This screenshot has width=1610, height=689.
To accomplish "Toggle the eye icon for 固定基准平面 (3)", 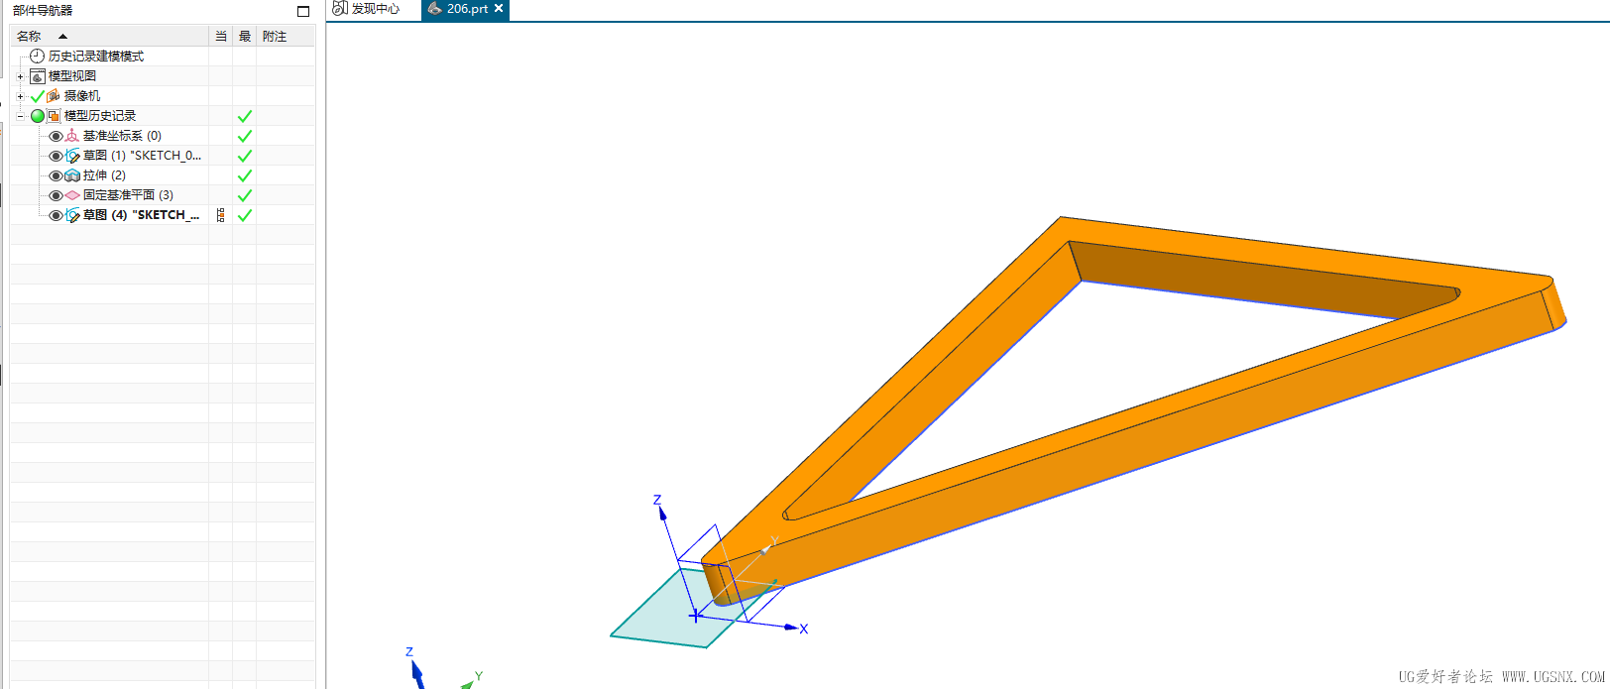I will click(x=56, y=195).
